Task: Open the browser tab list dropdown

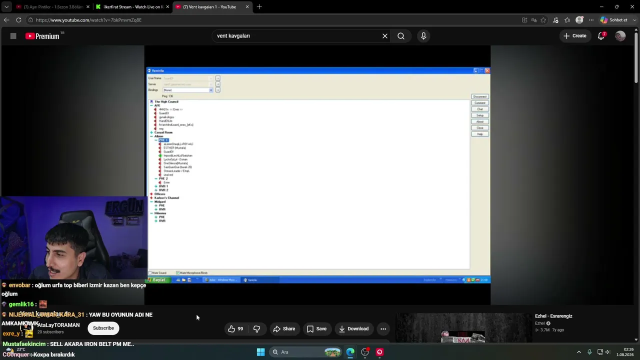Action: (x=6, y=7)
